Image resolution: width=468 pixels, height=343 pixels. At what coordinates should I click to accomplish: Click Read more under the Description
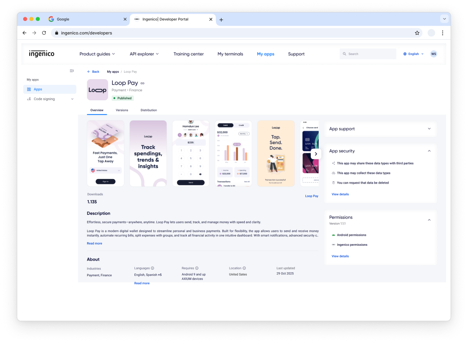94,243
